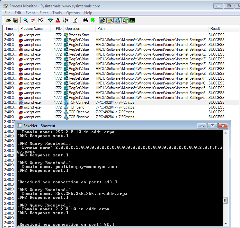
Task: Open the Options menu
Action: point(73,13)
